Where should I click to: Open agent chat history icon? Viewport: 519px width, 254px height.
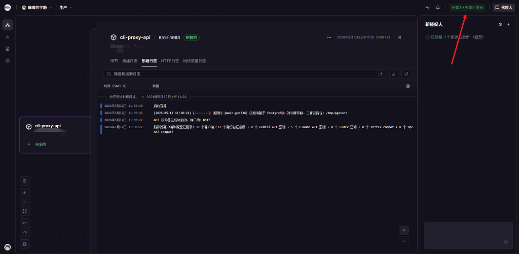[500, 24]
